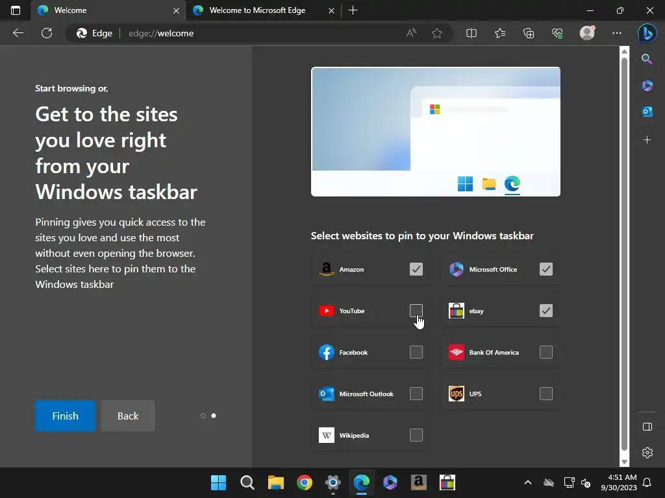
Task: Uncheck the Microsoft Office checkbox
Action: (546, 269)
